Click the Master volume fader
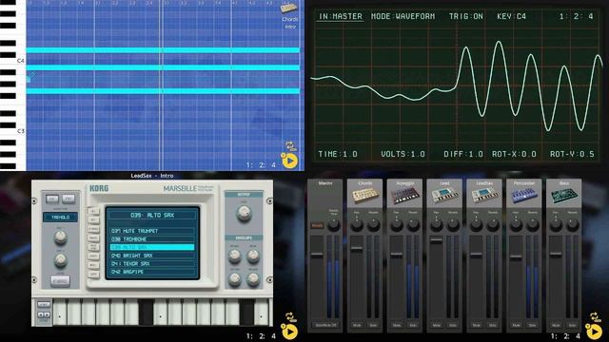609x342 pixels. pos(317,255)
